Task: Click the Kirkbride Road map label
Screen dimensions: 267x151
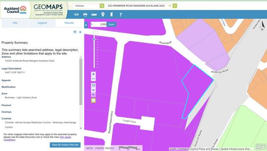Action: pyautogui.click(x=220, y=71)
